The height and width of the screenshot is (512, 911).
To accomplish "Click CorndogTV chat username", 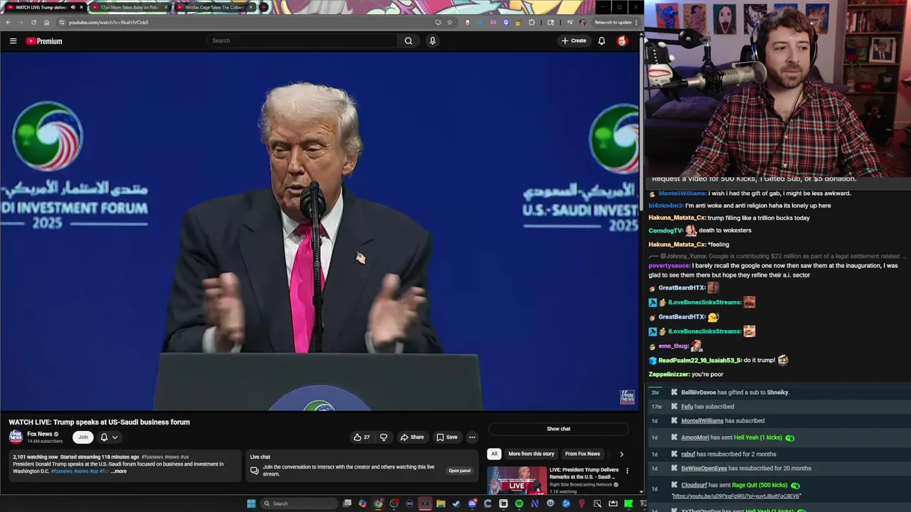I will point(665,230).
